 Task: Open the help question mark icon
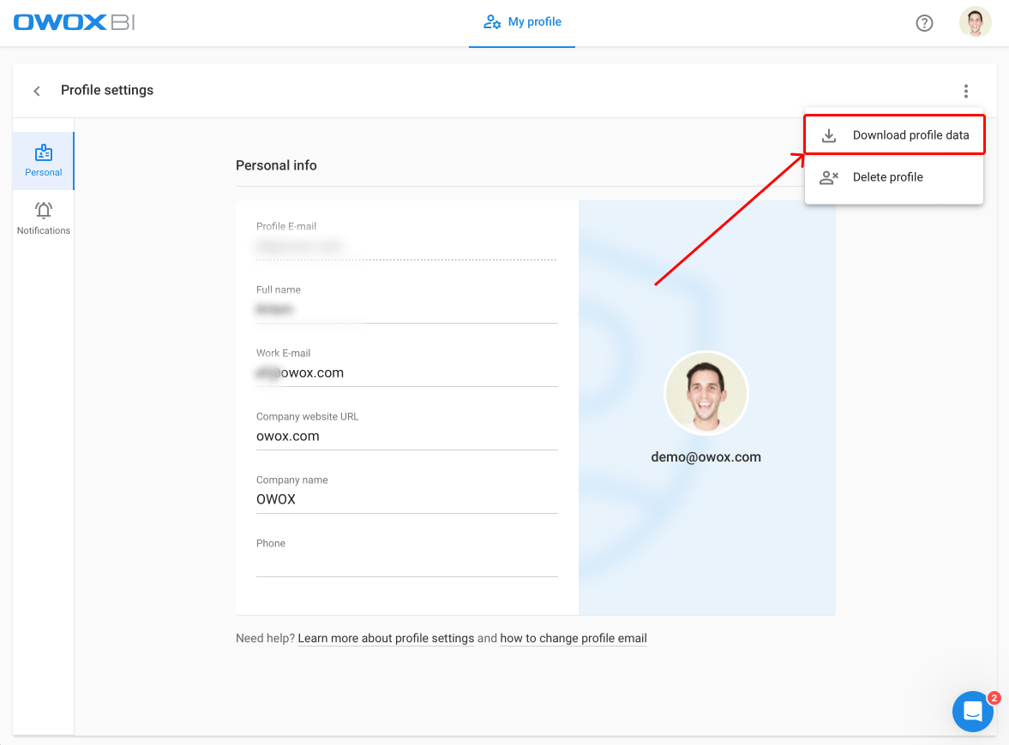coord(924,23)
